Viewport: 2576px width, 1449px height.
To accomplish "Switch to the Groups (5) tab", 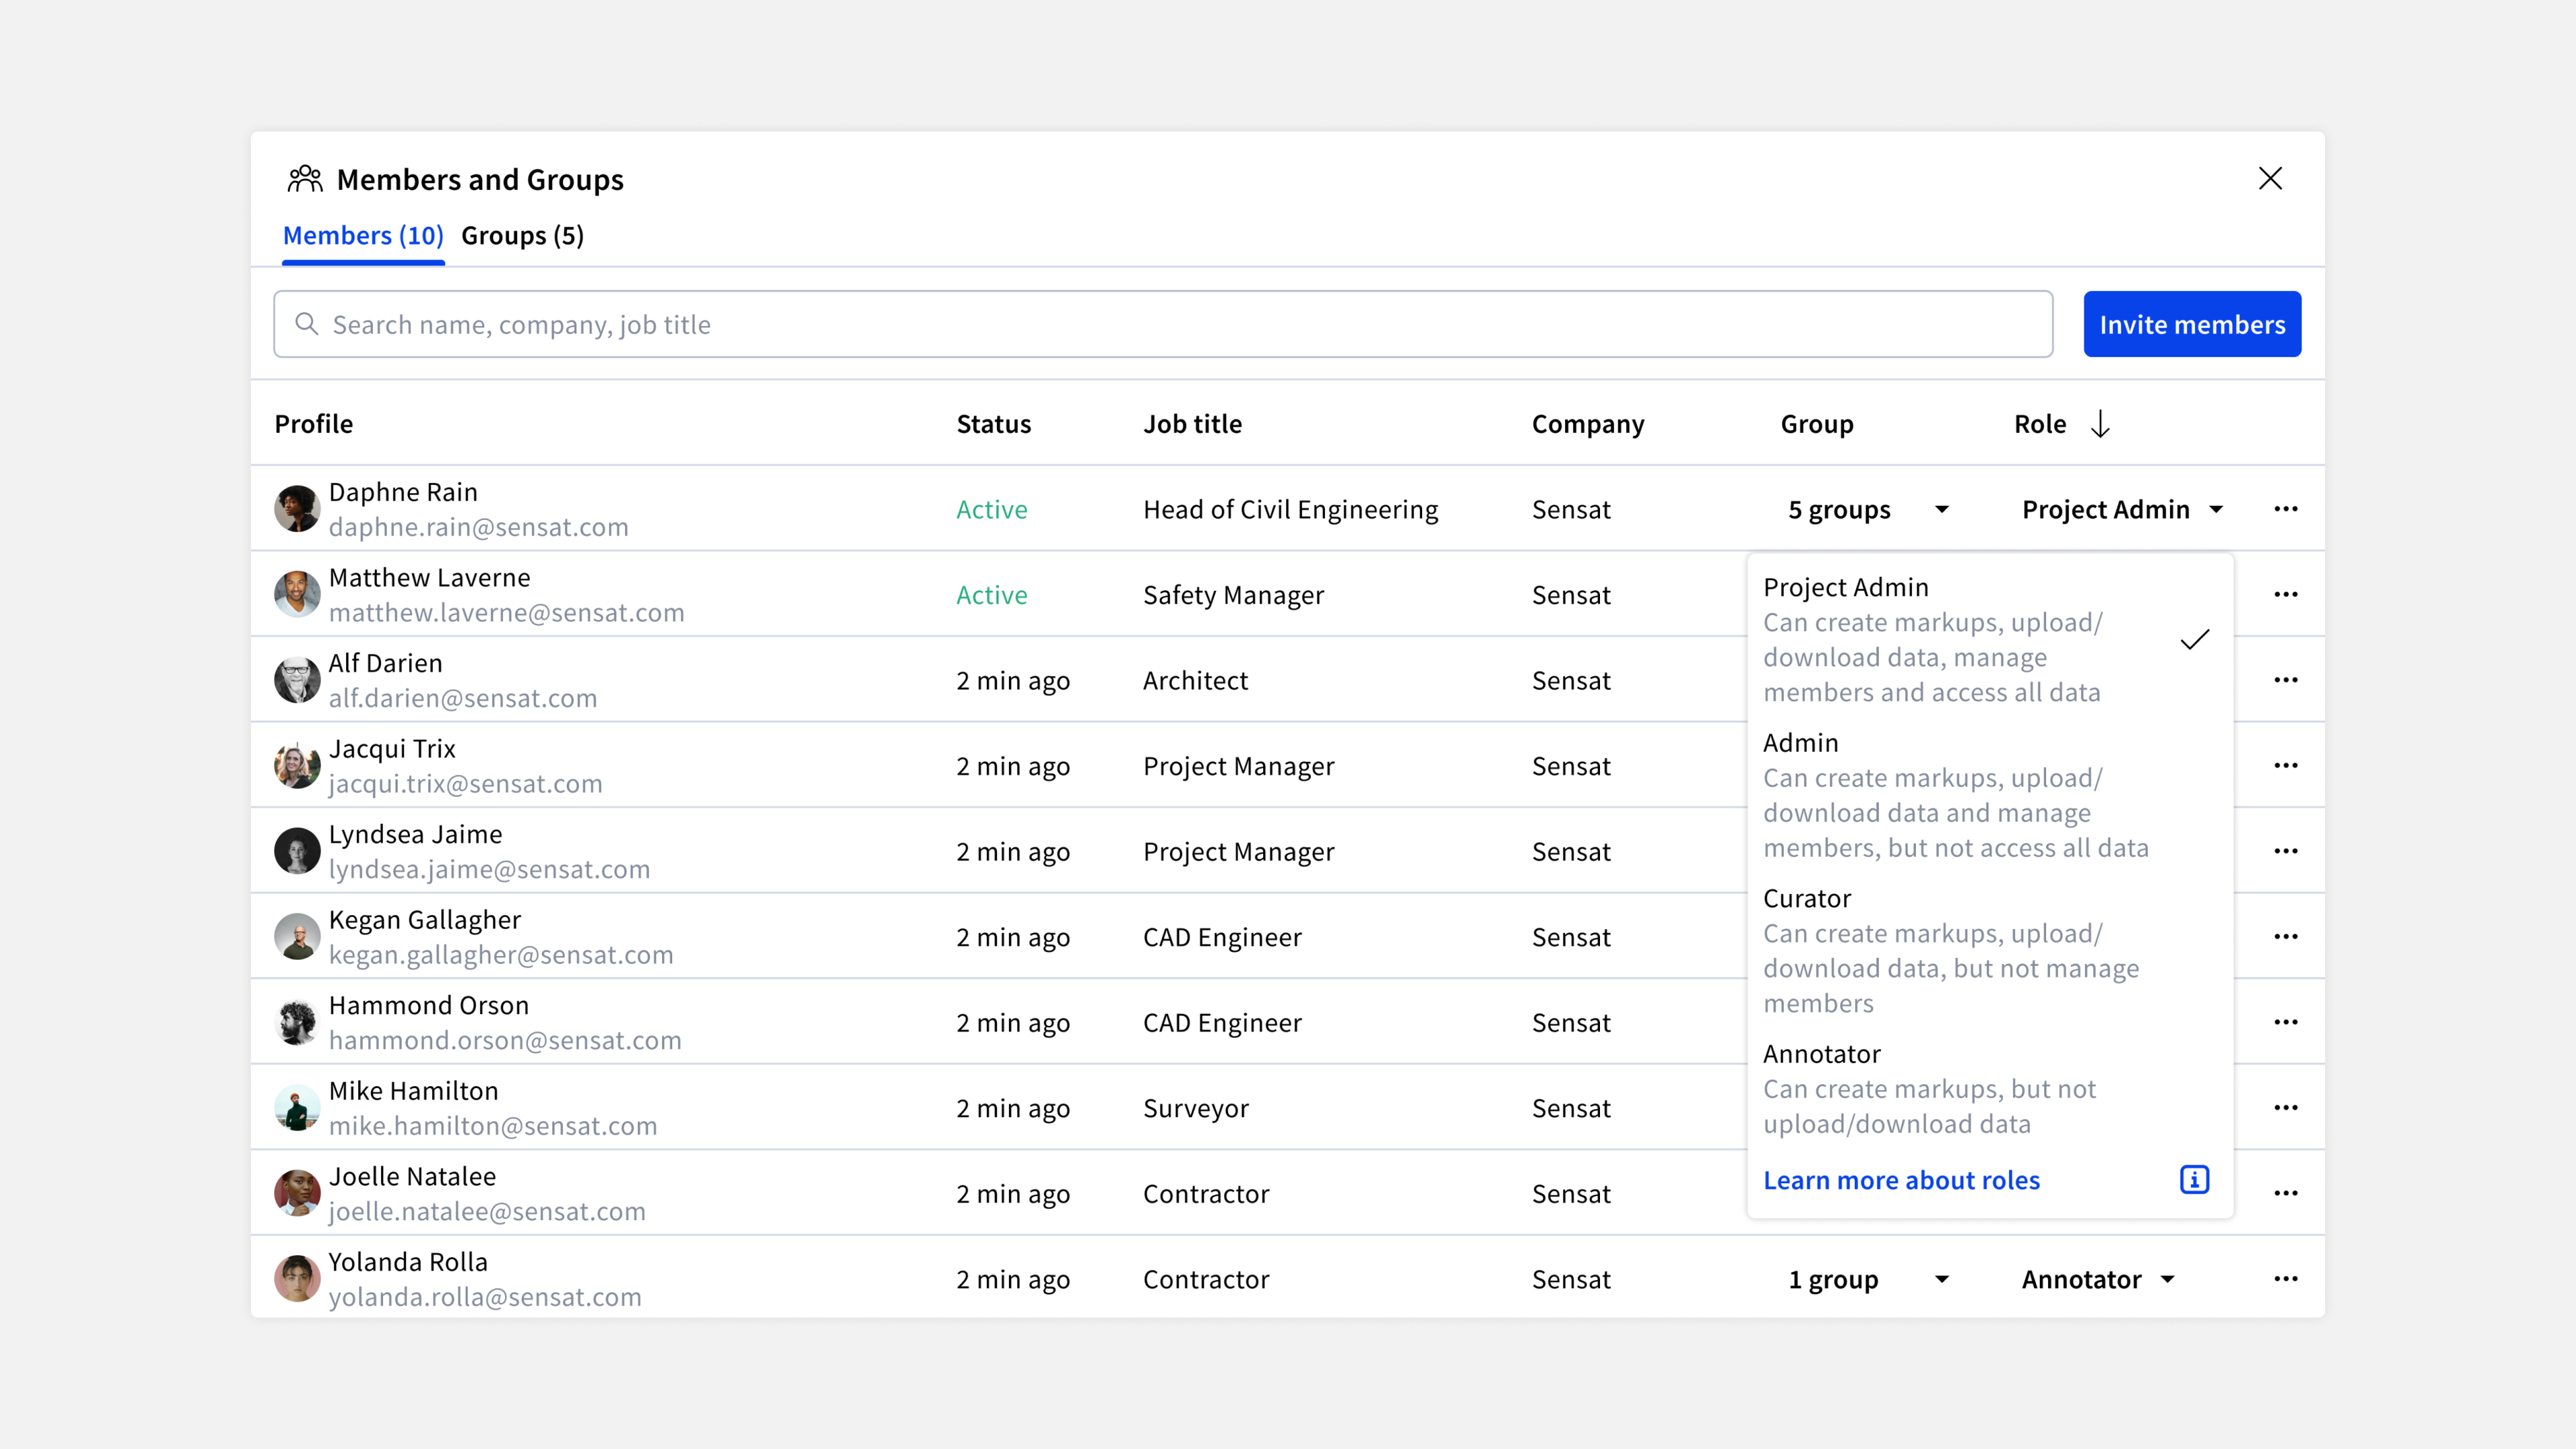I will click(x=522, y=236).
